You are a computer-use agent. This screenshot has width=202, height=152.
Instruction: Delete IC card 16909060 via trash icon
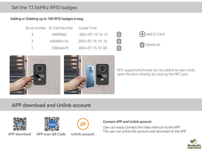[x=119, y=34]
